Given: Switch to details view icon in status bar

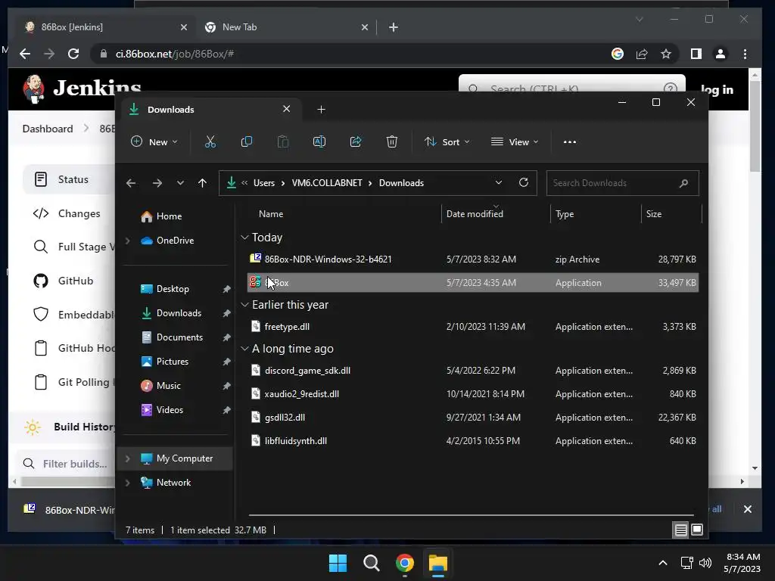Looking at the screenshot, I should pos(680,530).
